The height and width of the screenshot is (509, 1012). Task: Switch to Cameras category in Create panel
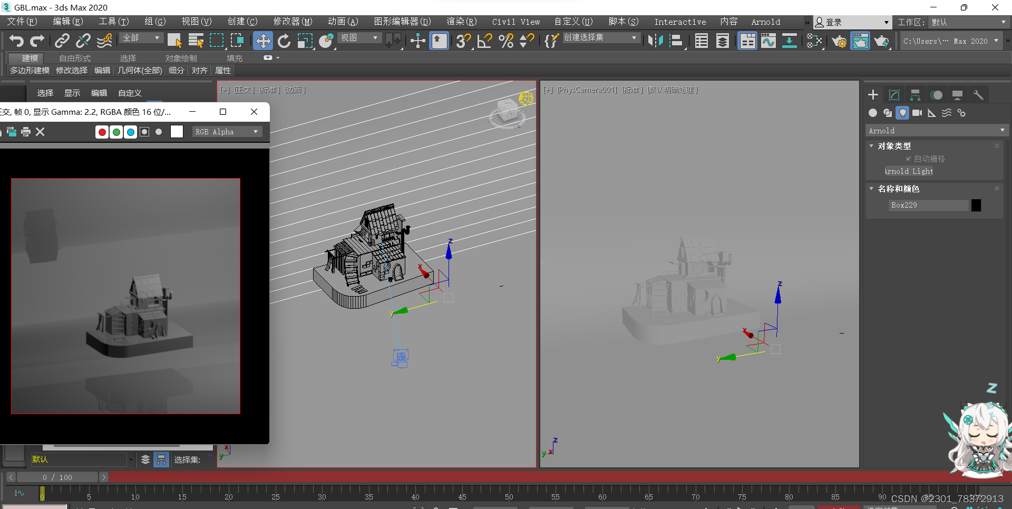[917, 113]
